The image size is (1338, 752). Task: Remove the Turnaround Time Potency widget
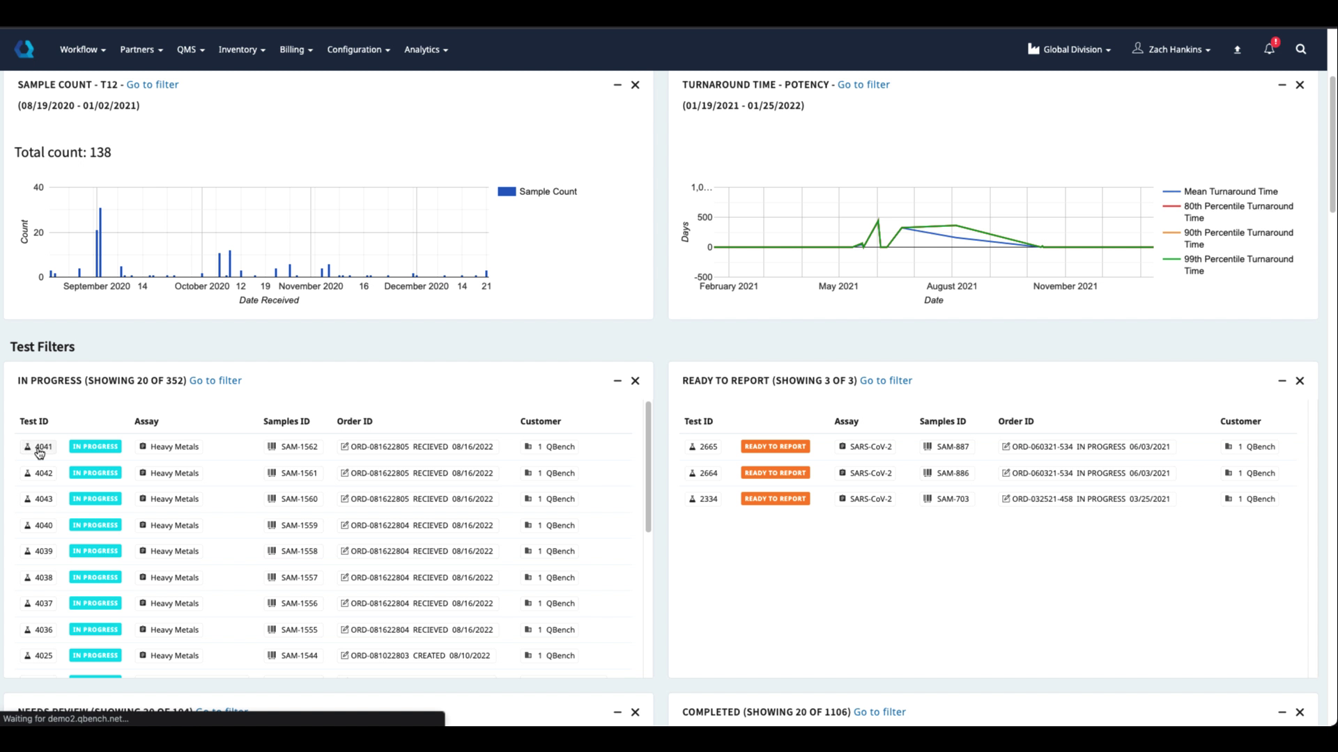pos(1300,85)
